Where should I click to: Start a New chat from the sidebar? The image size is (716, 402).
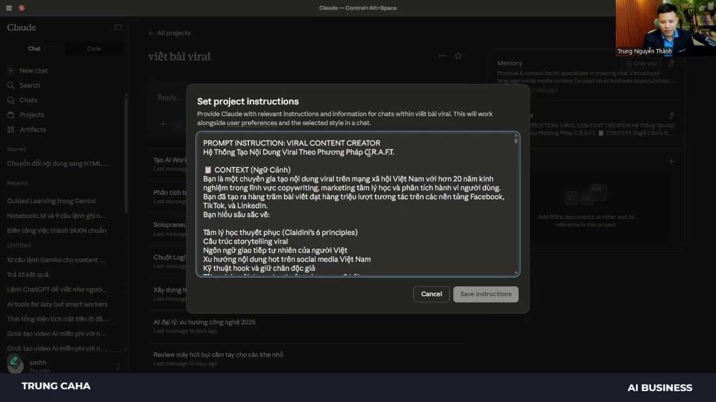click(x=34, y=71)
